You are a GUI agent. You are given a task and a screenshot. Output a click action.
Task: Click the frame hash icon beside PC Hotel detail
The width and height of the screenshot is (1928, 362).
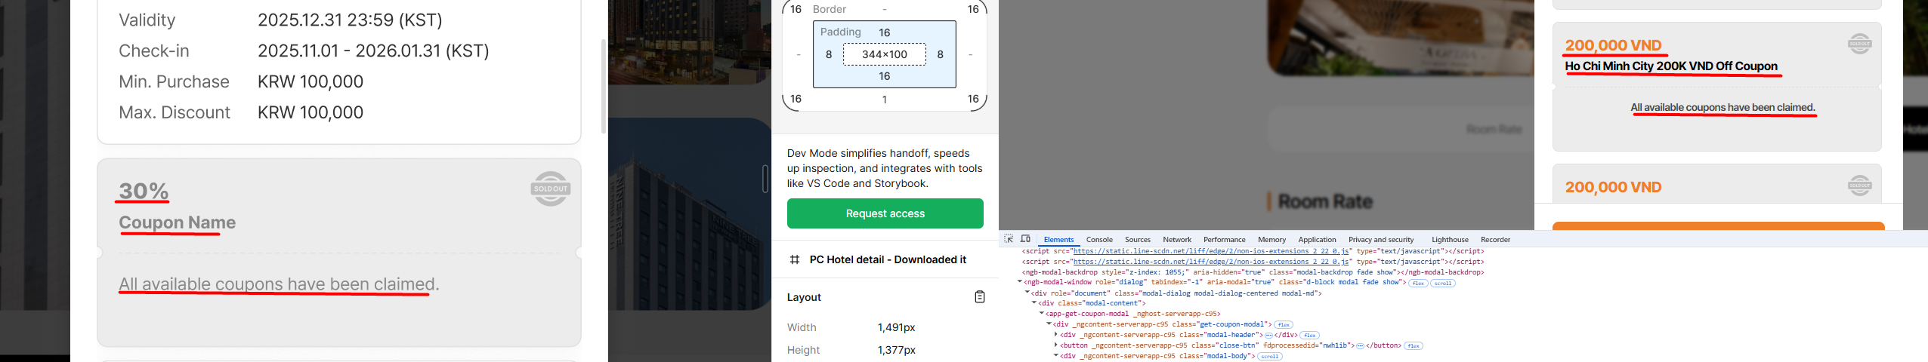coord(794,259)
